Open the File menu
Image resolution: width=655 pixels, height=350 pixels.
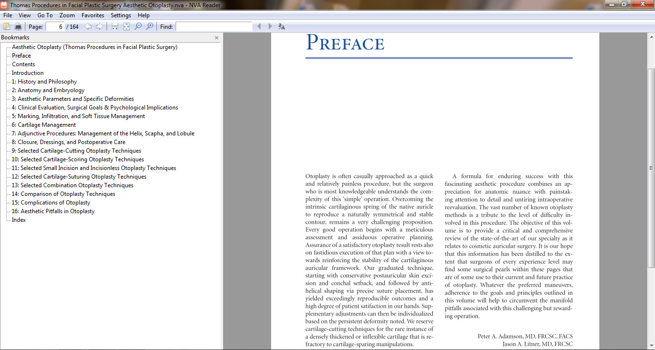point(8,15)
